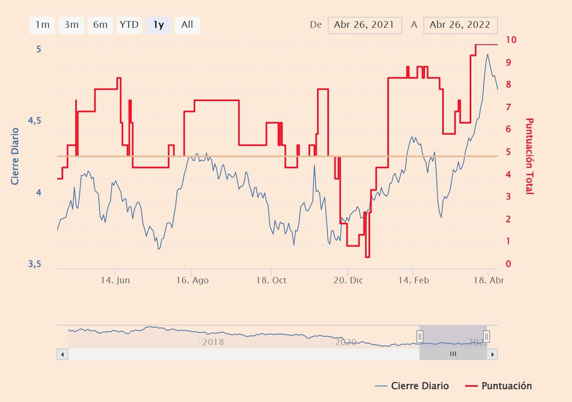The image size is (572, 402).
Task: Click the '14. Feb' axis label
Action: coord(414,280)
